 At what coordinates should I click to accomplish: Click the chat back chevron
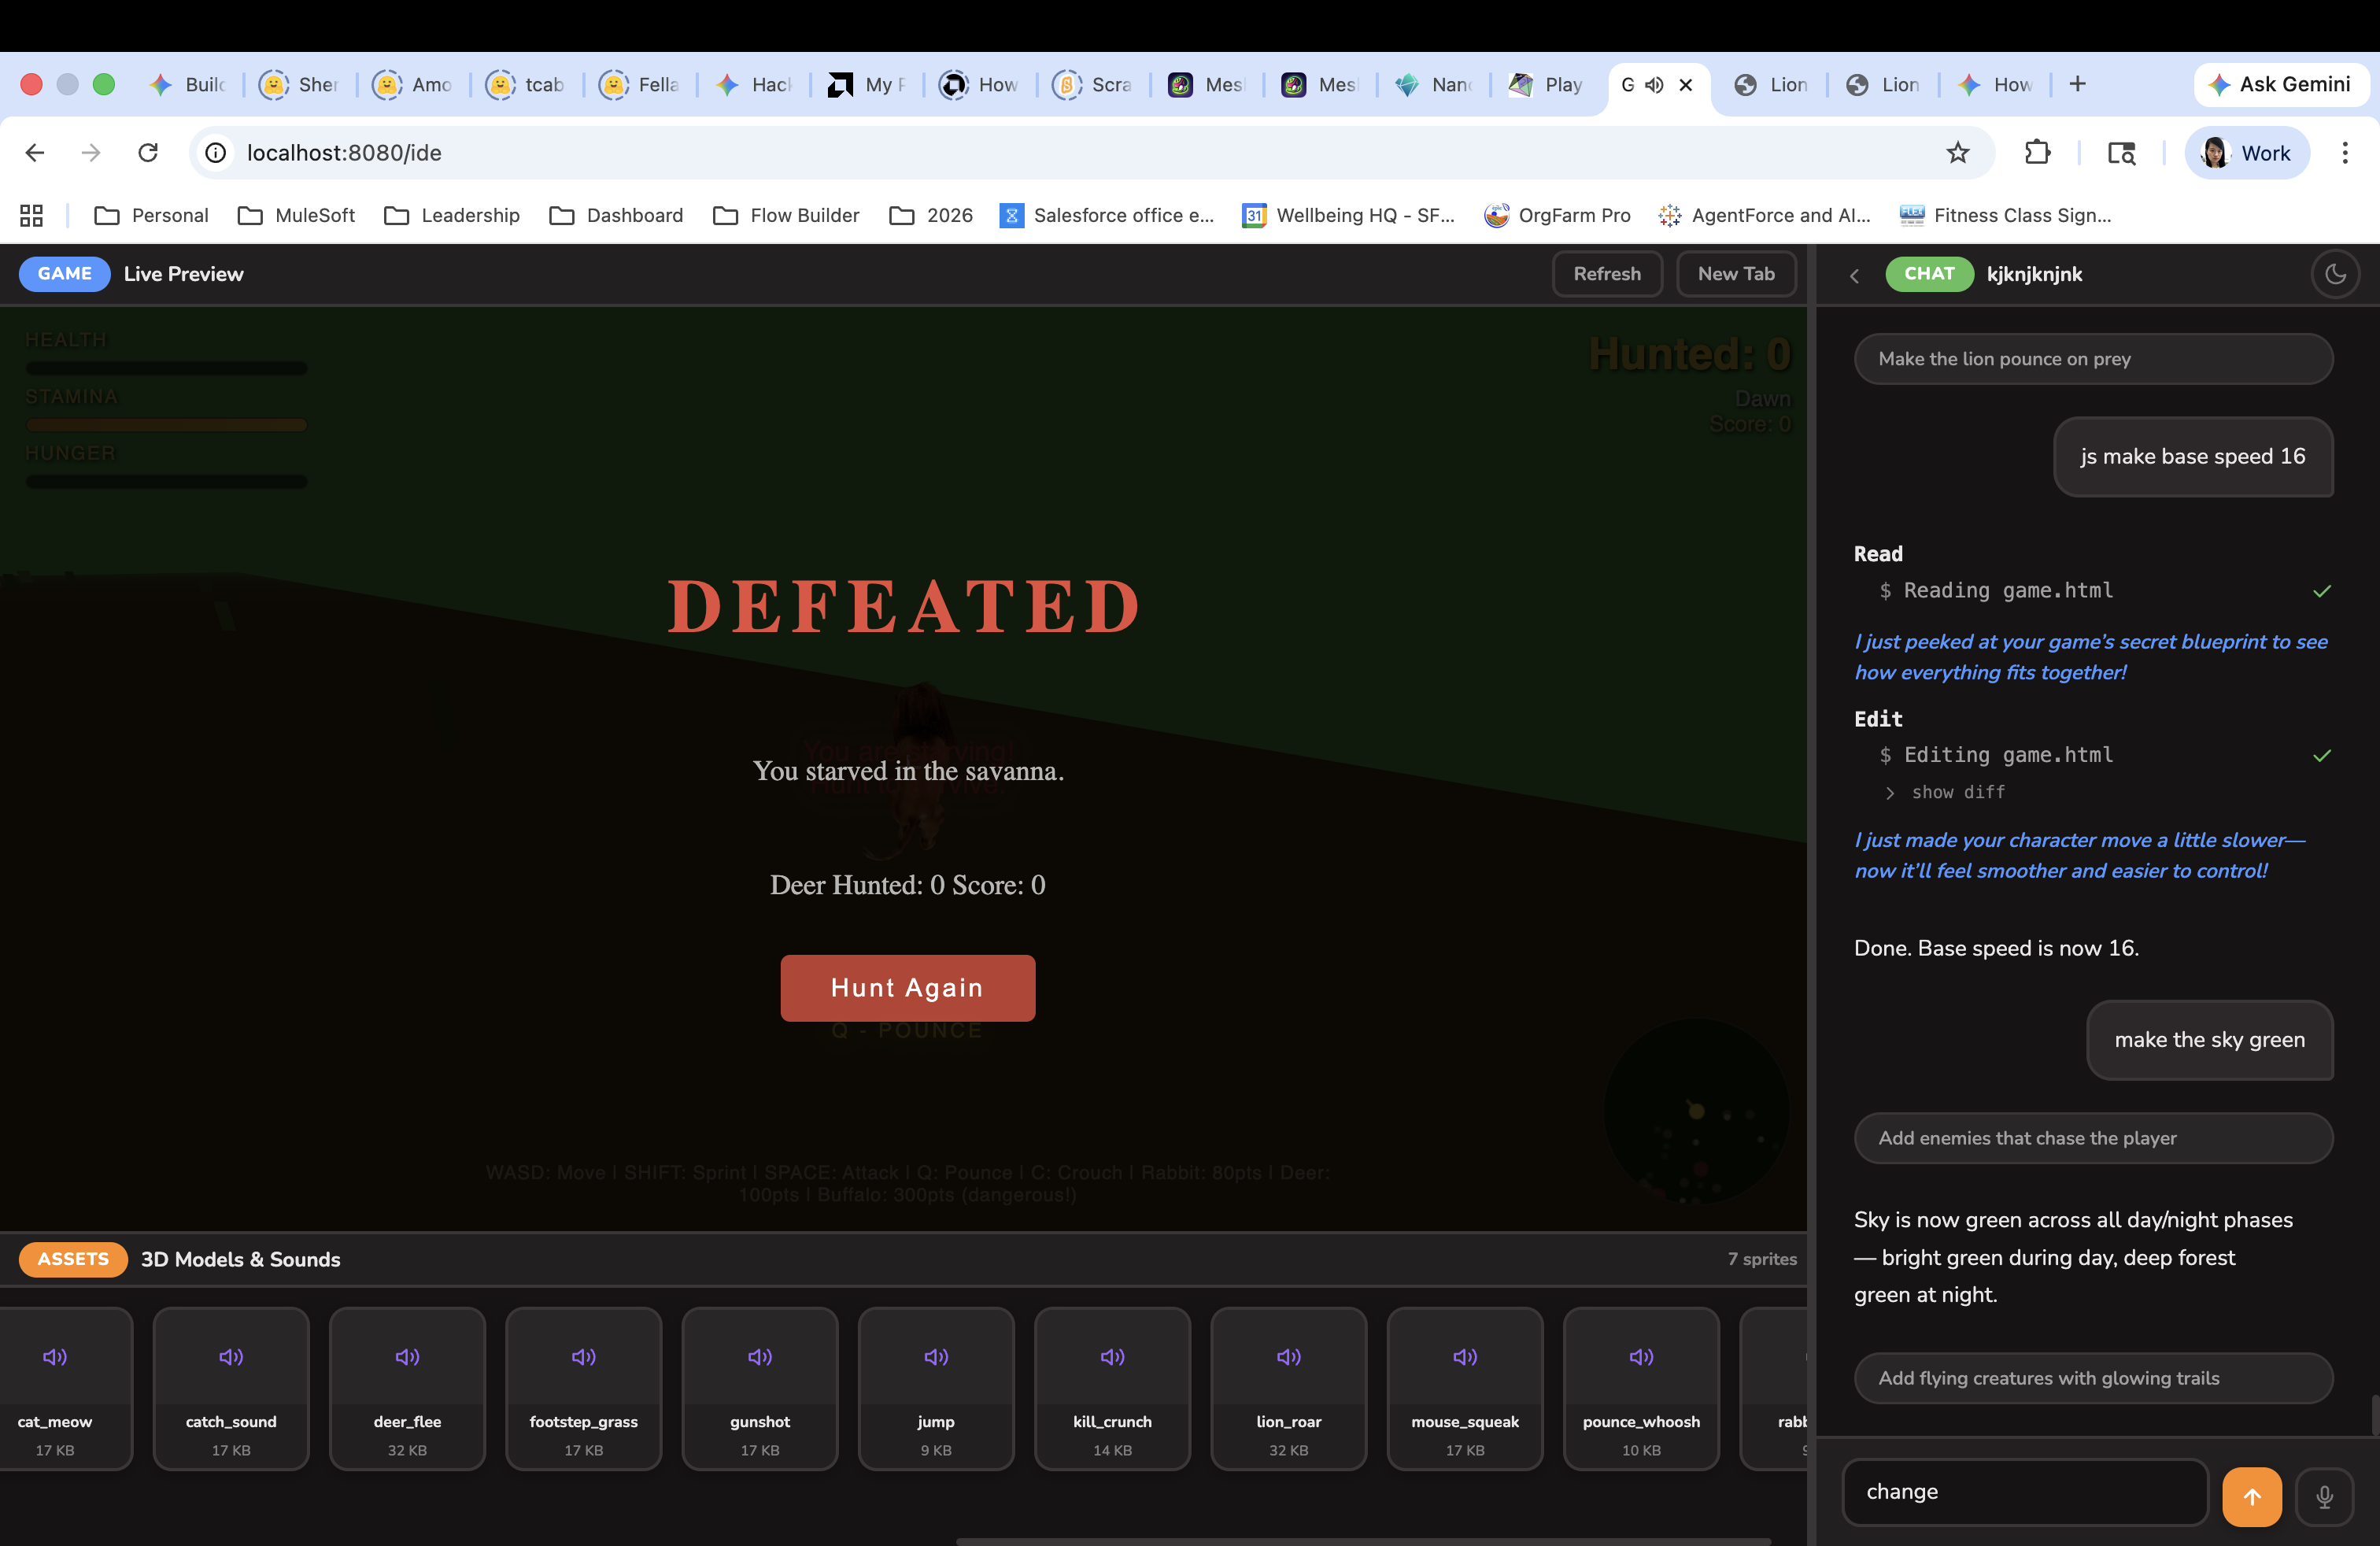pyautogui.click(x=1854, y=276)
